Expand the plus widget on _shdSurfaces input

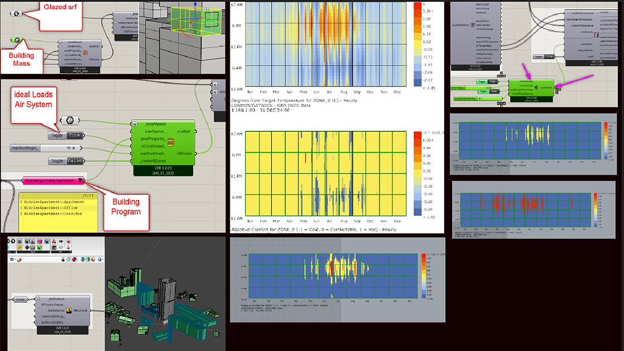(x=38, y=298)
